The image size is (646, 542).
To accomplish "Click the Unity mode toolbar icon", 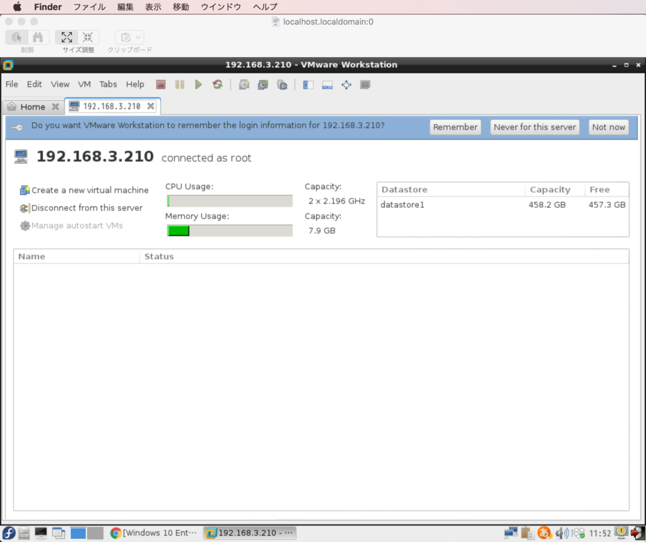I will pos(365,85).
